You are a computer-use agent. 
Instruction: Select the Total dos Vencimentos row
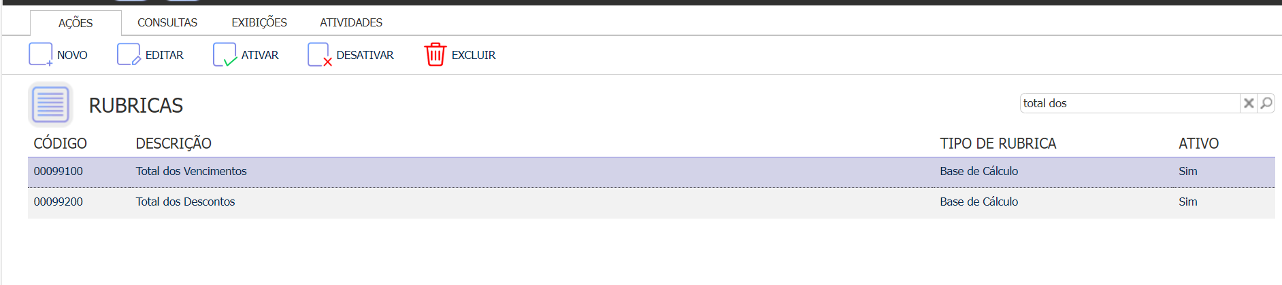[x=651, y=172]
